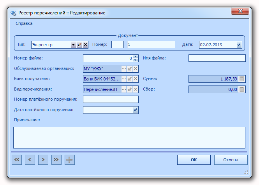Screen dimensions: 259x185
Task: Open lookup ellipsis for Банк получателя
Action: 124,79
